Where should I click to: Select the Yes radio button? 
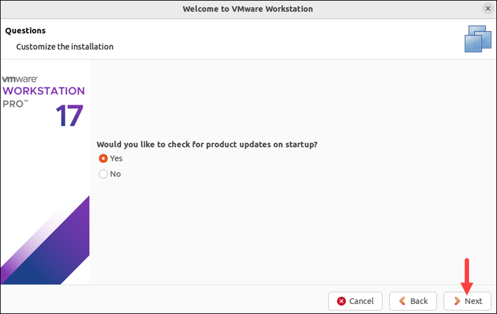point(103,159)
